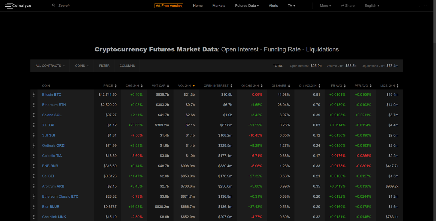Open the Futures Data dropdown menu
The height and width of the screenshot is (221, 436).
click(x=247, y=5)
